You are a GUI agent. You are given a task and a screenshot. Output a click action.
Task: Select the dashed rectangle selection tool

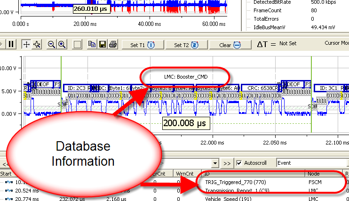pos(77,44)
